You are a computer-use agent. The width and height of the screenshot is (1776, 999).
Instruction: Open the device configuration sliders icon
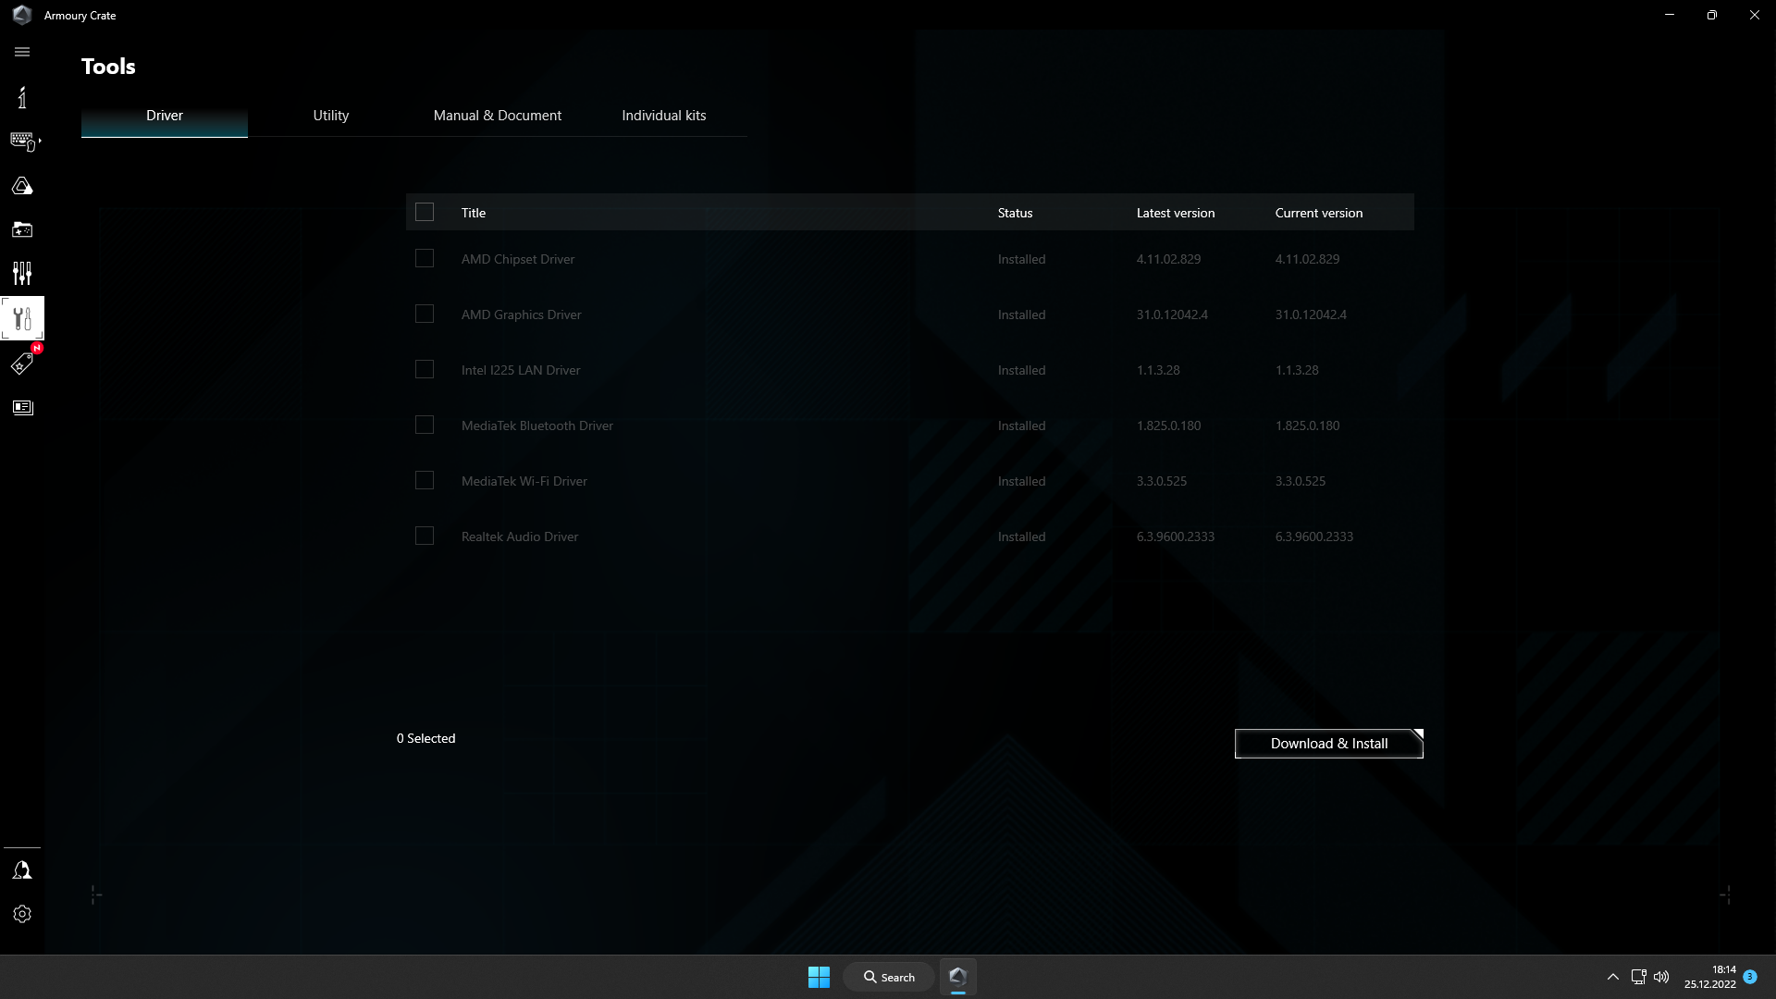coord(22,273)
